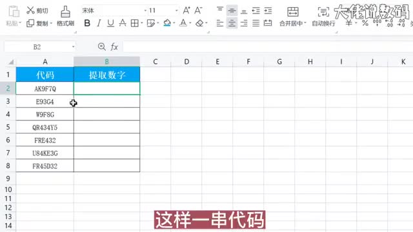Select cell containing E93G4

click(45, 102)
